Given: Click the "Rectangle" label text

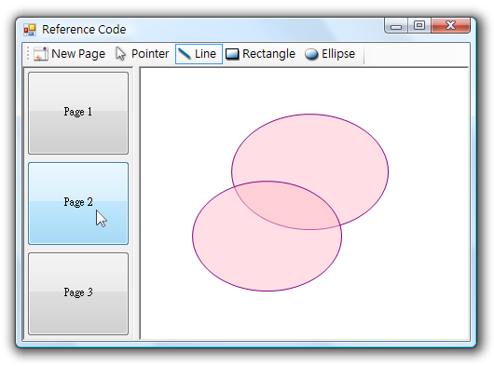Looking at the screenshot, I should coord(268,54).
